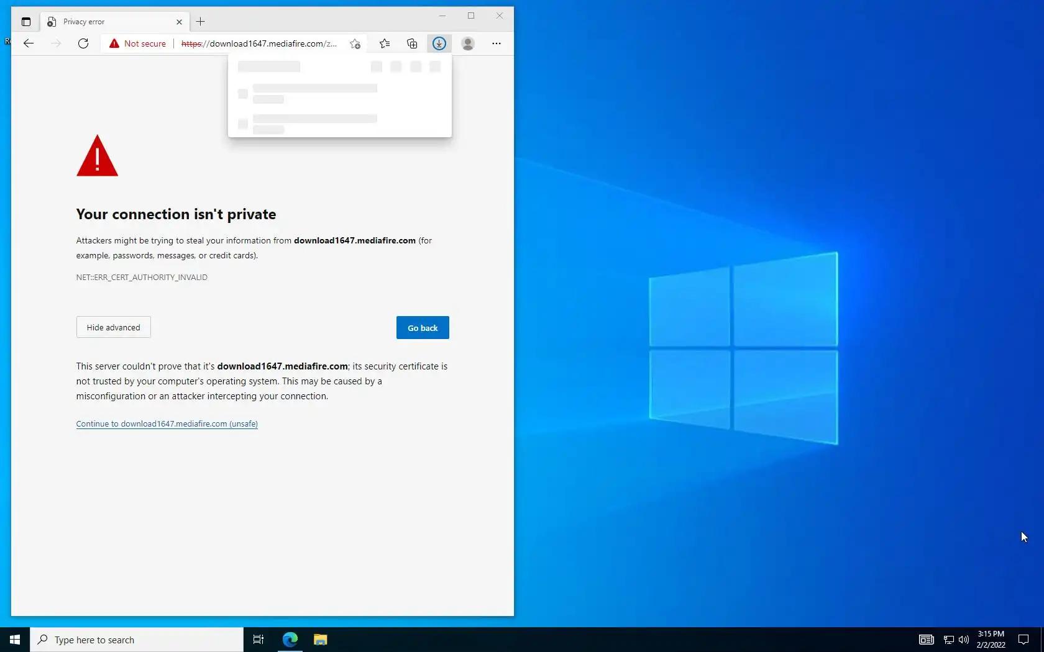Open the Collections panel
1044x652 pixels.
coord(412,43)
